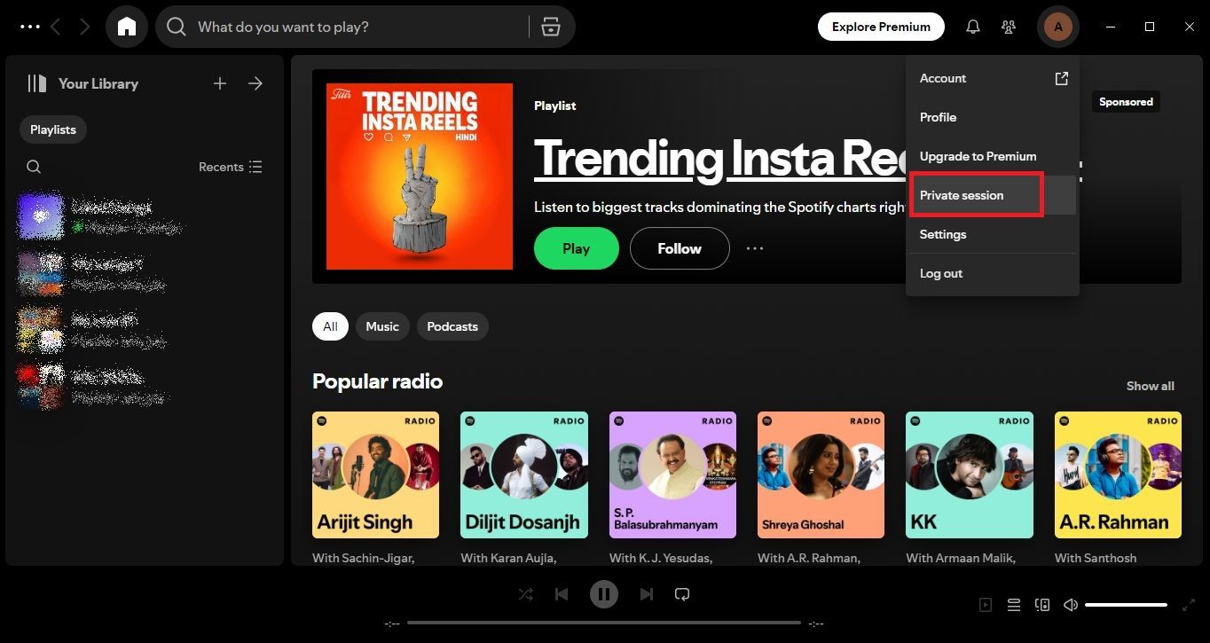
Task: Choose Profile from the profile menu
Action: point(993,117)
